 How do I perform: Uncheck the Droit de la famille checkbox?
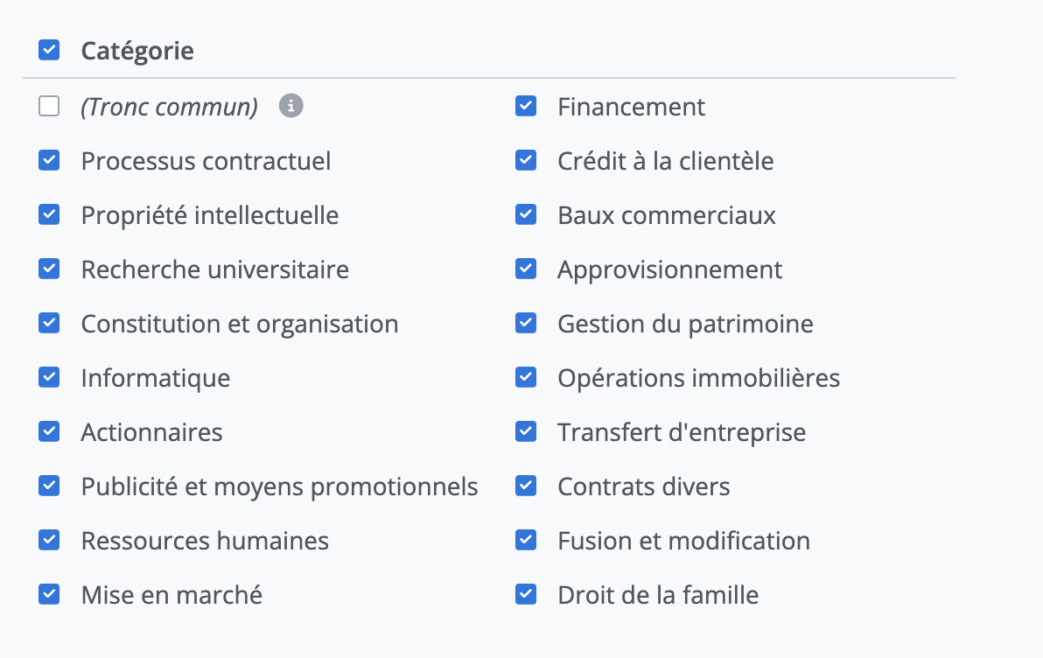pos(526,595)
